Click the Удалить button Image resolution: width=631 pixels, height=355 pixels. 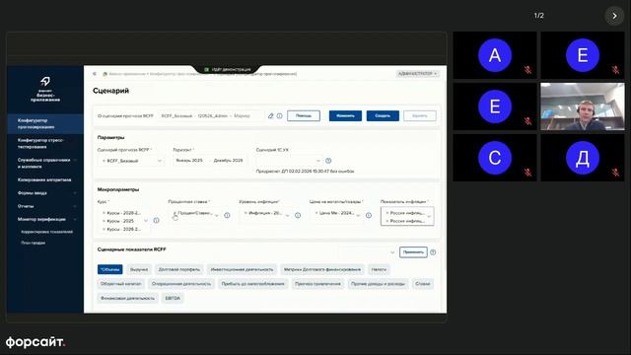point(420,116)
